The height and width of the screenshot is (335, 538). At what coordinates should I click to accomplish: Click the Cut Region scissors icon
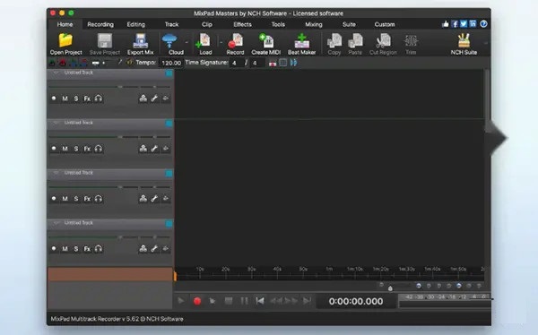coord(383,41)
